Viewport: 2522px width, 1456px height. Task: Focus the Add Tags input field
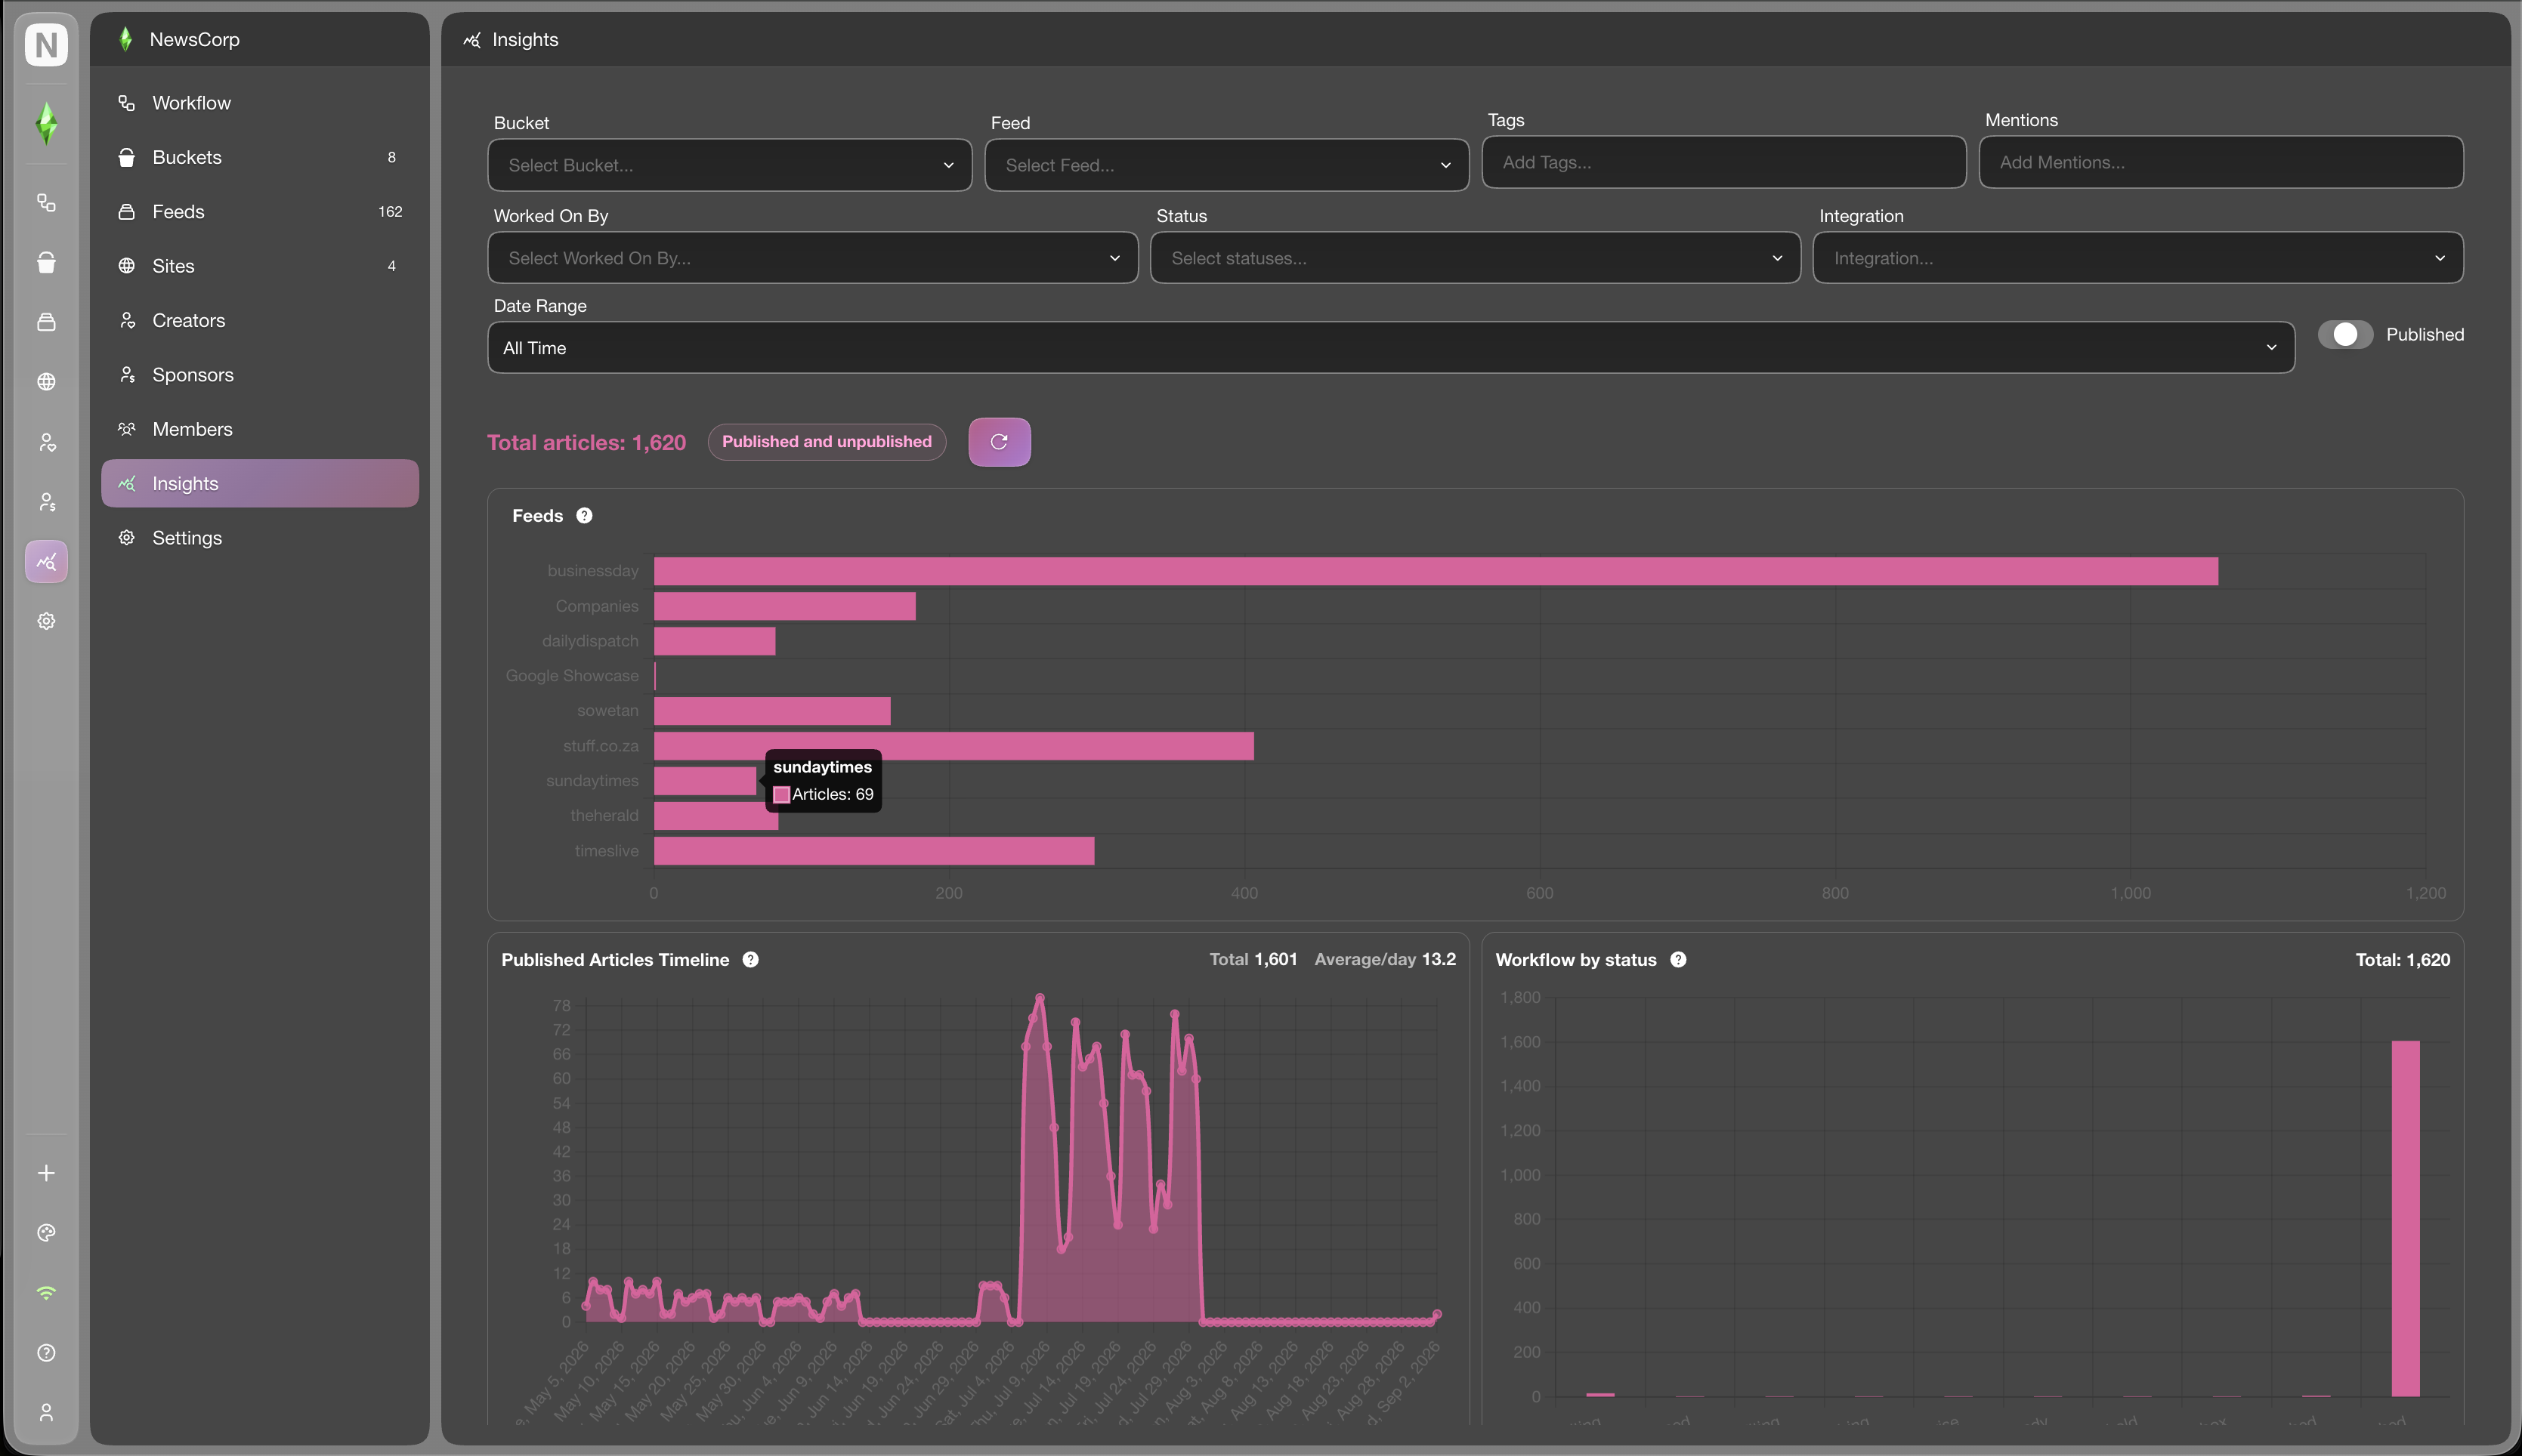[x=1723, y=162]
